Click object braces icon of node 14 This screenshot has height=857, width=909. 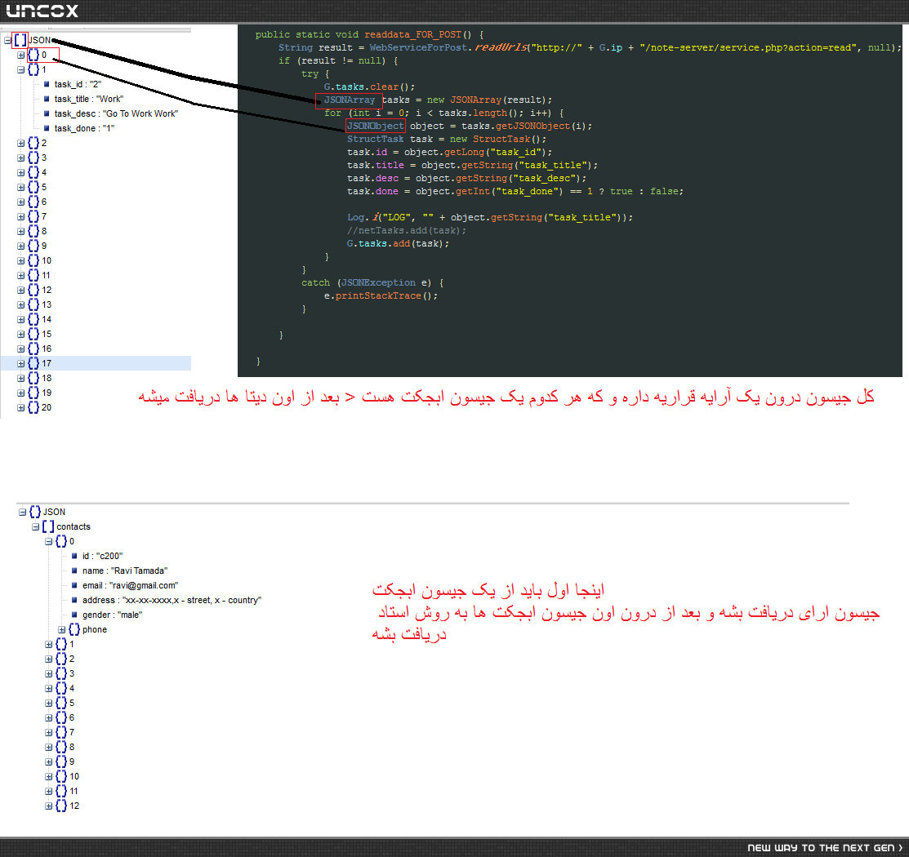pyautogui.click(x=33, y=319)
